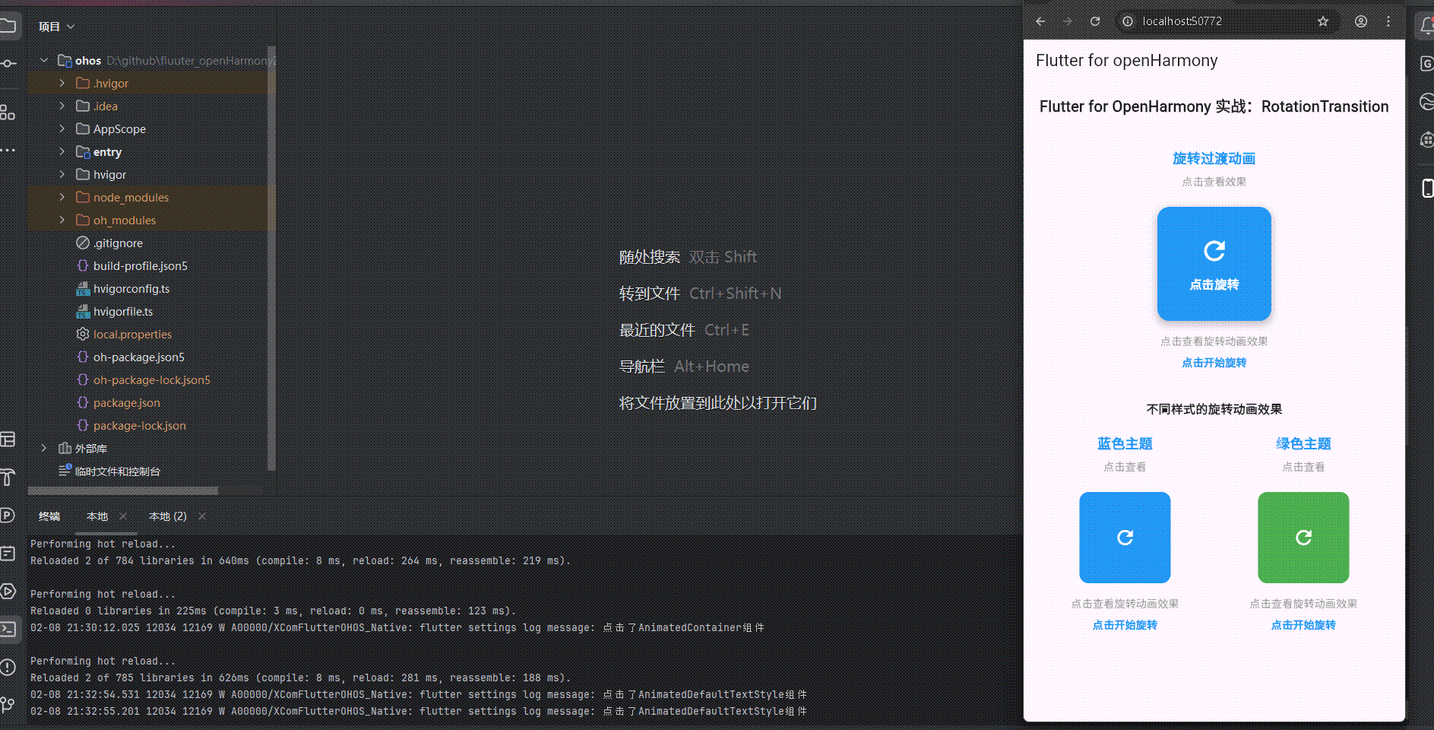Switch to the 本地 (2) terminal tab
Viewport: 1434px width, 730px height.
pos(167,516)
